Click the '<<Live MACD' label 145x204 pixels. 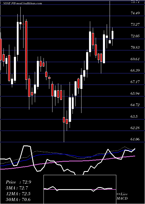tap(122, 196)
